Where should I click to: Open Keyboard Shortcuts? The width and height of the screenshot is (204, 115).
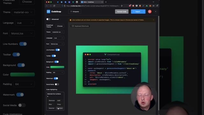[x=80, y=26]
